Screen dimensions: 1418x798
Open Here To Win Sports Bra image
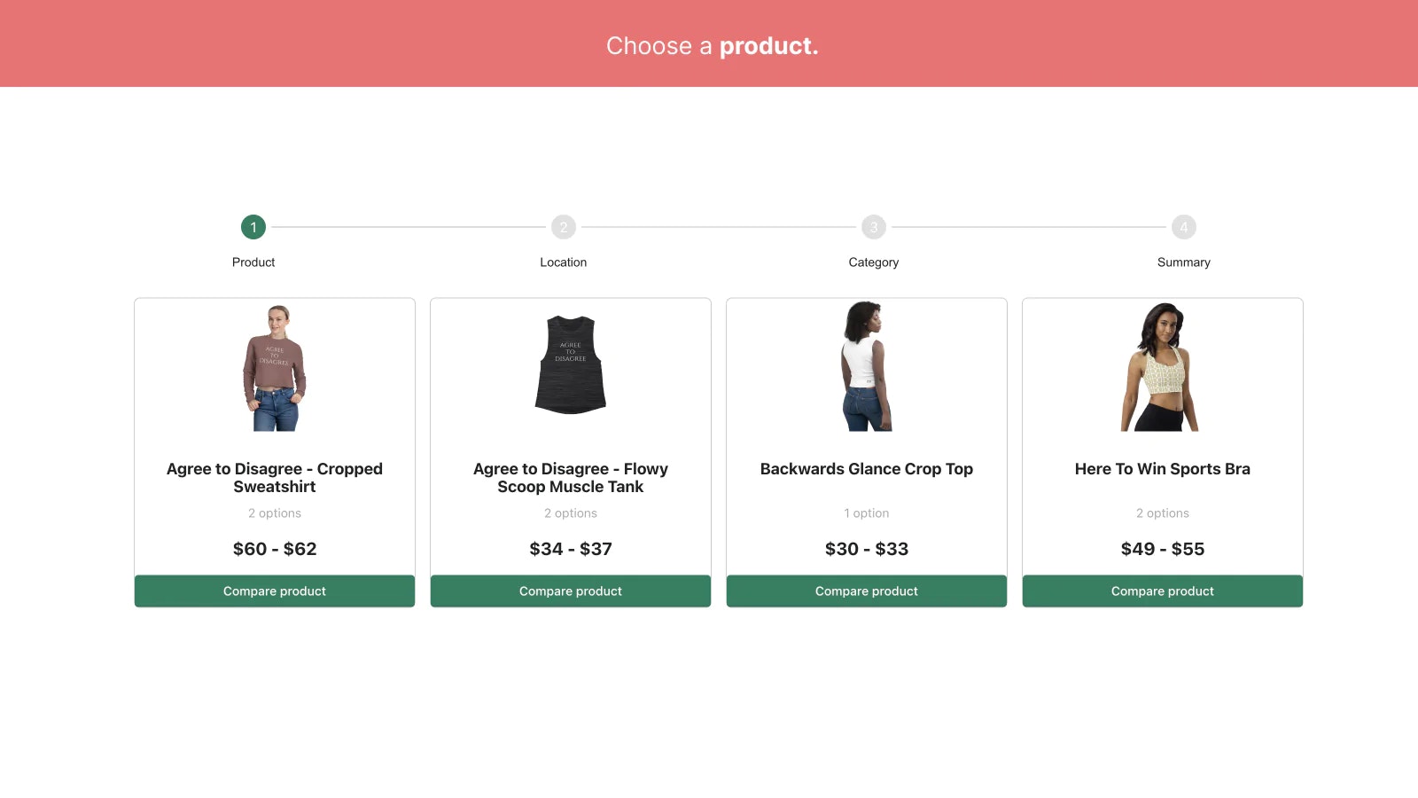[1162, 367]
